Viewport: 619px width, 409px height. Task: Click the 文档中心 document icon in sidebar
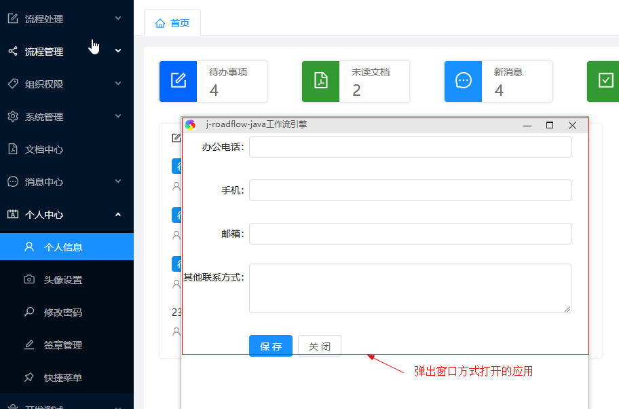(x=13, y=149)
